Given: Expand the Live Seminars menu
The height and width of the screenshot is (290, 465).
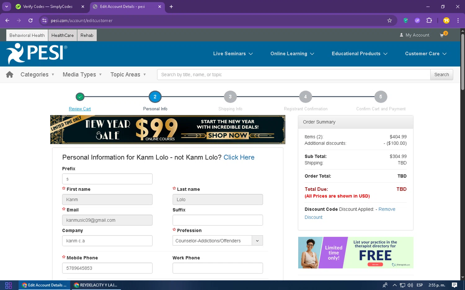Looking at the screenshot, I should tap(233, 53).
